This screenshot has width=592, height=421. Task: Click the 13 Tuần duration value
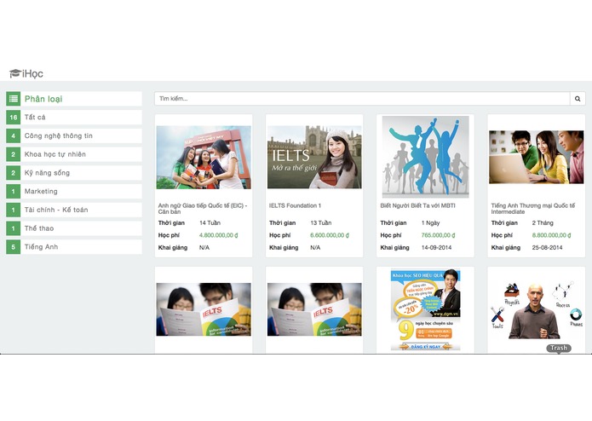click(320, 222)
